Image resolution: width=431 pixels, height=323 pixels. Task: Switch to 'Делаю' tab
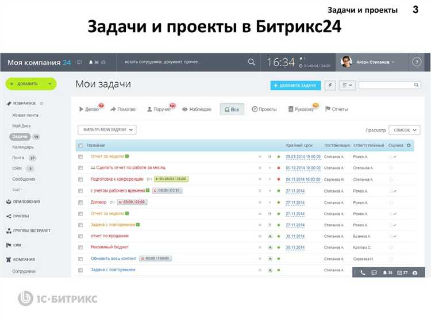tap(88, 109)
